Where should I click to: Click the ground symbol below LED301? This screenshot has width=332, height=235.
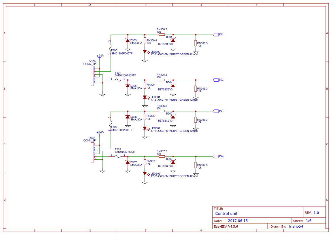click(x=144, y=105)
